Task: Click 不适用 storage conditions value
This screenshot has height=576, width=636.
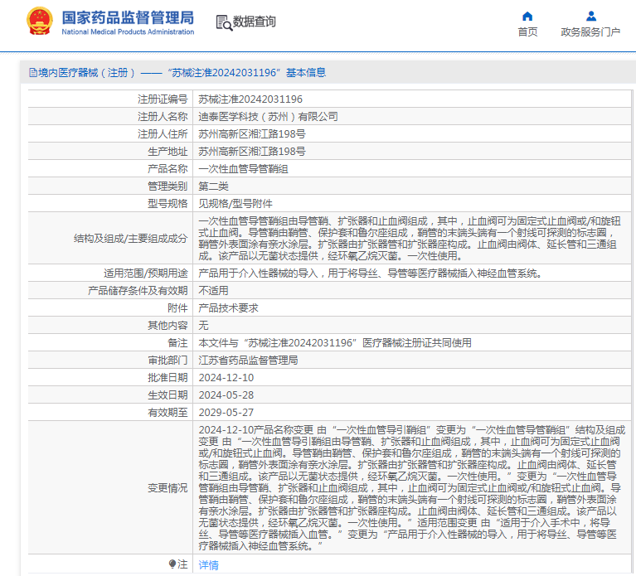Action: point(213,291)
